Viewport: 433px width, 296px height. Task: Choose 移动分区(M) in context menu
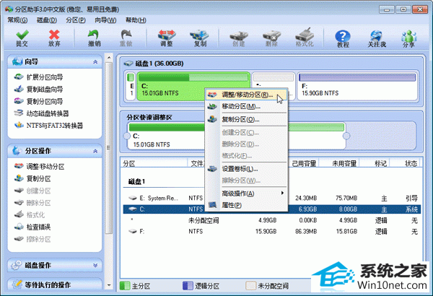(x=246, y=106)
